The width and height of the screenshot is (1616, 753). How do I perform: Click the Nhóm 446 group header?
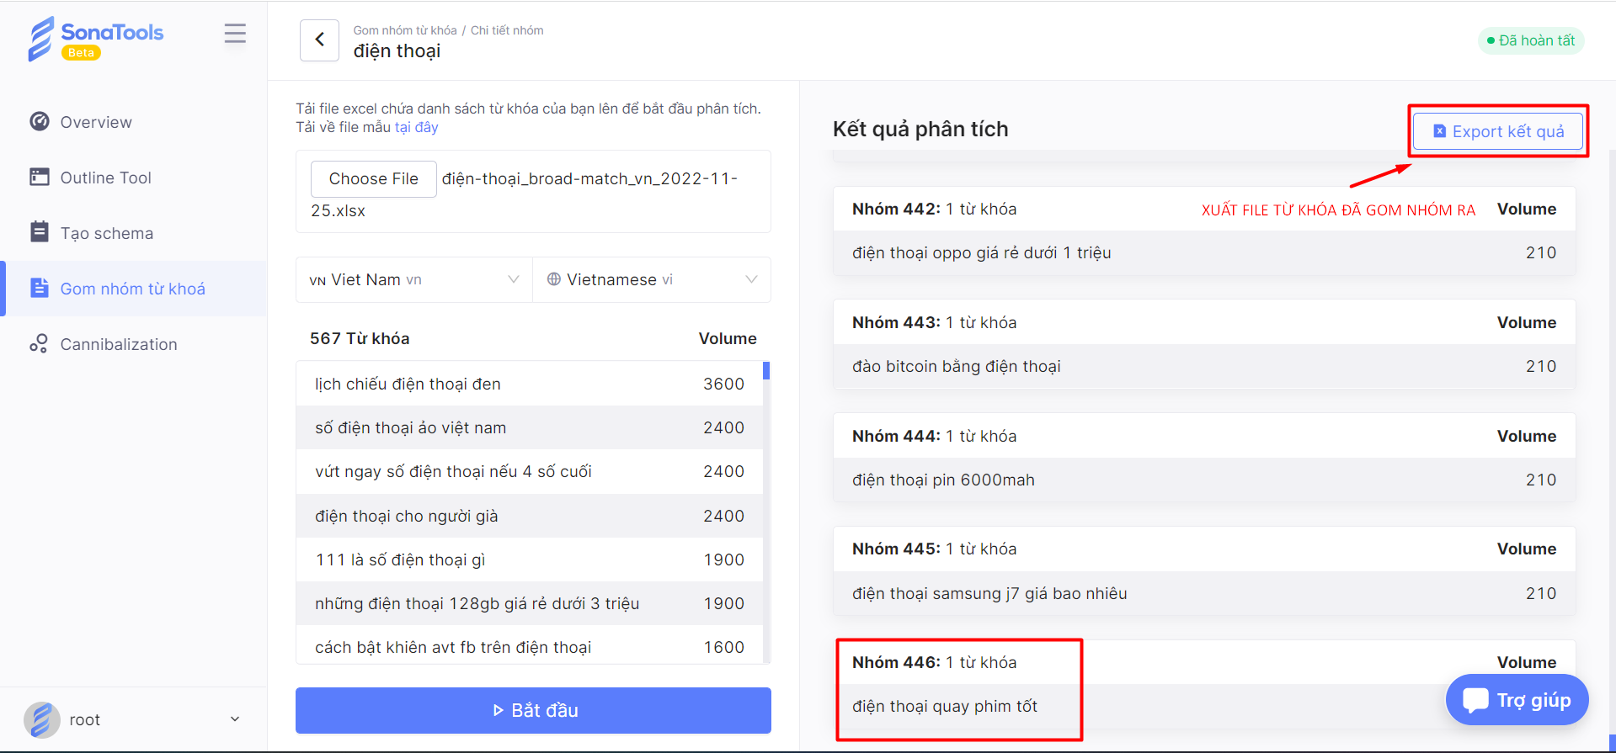[1204, 662]
